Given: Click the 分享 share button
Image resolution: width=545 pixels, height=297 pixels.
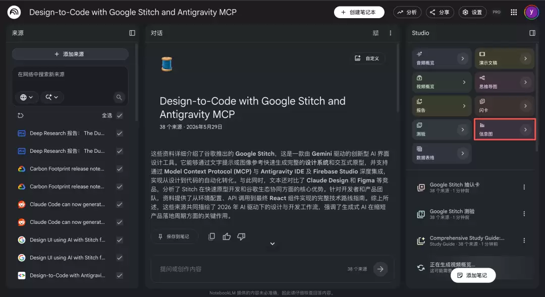Looking at the screenshot, I should coord(440,12).
